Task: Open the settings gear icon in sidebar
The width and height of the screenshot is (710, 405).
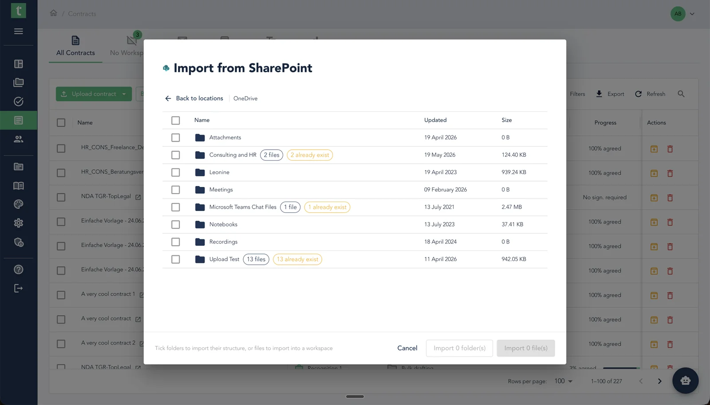Action: click(18, 223)
